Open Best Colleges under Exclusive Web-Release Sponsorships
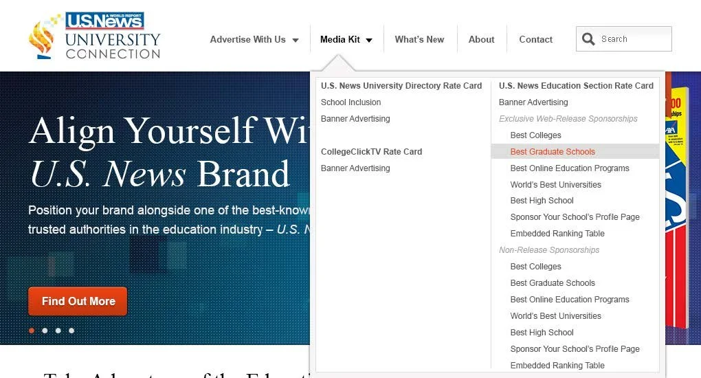 (x=535, y=135)
